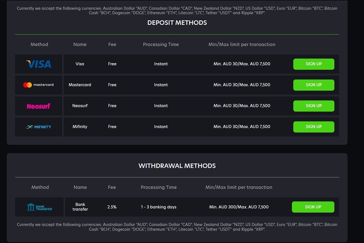Click the Free fee in Mastercard row
Viewport: 364px width, 243px height.
112,85
